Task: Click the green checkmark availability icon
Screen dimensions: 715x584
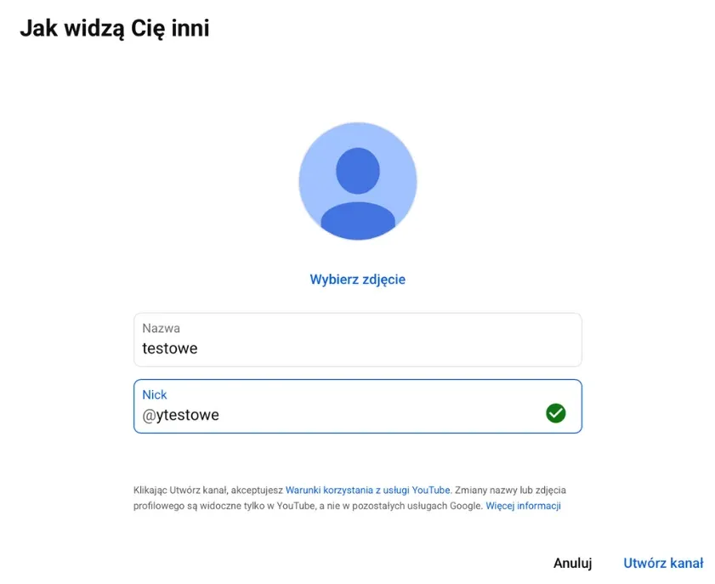Action: (x=555, y=413)
